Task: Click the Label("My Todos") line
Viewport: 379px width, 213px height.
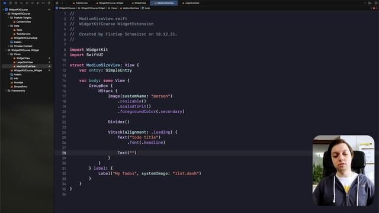Action: tap(150, 173)
